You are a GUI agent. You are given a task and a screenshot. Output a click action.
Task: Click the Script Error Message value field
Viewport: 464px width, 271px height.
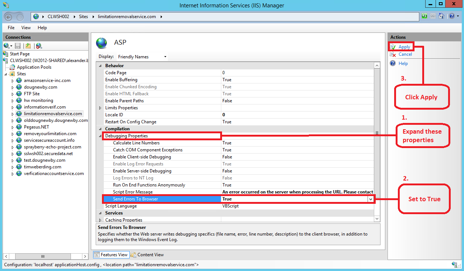[x=297, y=192]
